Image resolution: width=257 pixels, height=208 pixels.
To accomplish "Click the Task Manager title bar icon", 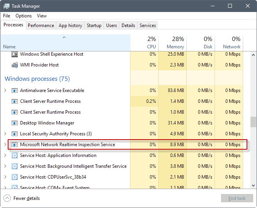I will click(7, 6).
